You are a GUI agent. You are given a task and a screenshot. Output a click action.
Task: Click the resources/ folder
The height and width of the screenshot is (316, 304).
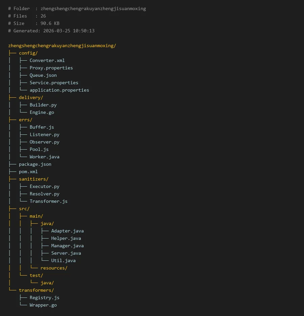pyautogui.click(x=54, y=268)
